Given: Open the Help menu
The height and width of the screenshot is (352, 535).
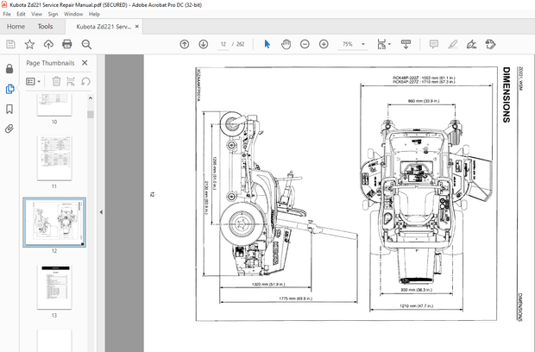Looking at the screenshot, I should 94,14.
